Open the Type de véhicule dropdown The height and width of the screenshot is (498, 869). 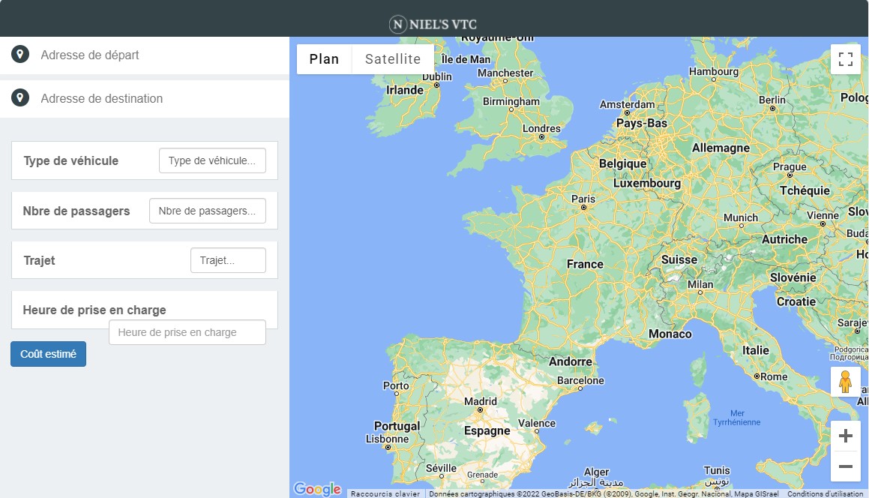(x=212, y=160)
